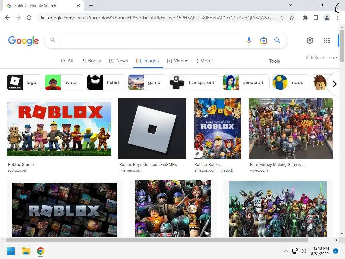Filter images by the noob chip
Screen dimensions: 345x259
point(290,82)
